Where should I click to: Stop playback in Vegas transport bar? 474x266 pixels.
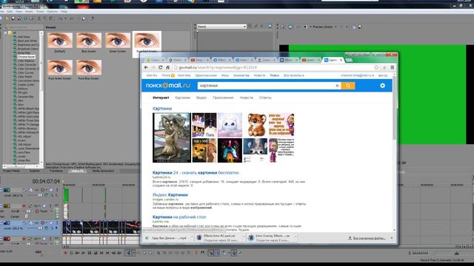[x=96, y=253]
